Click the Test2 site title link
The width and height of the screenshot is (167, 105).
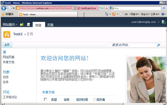click(18, 34)
